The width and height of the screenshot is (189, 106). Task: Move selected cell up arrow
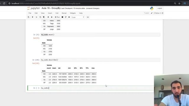[48, 17]
